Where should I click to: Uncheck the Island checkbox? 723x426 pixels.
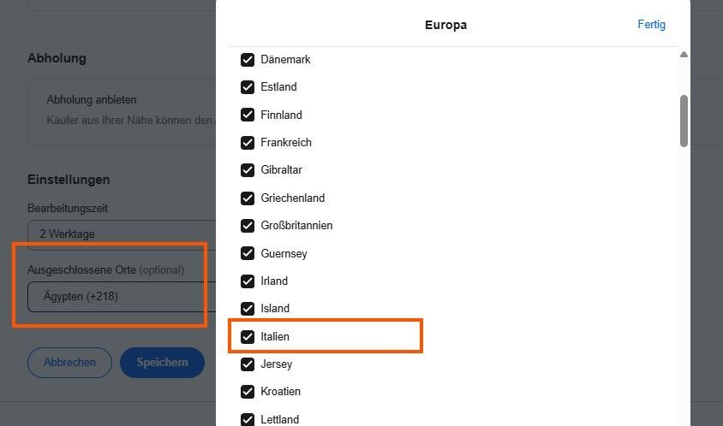point(248,309)
